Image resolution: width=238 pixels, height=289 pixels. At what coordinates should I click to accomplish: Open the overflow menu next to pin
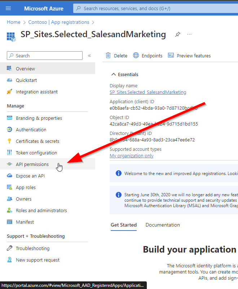point(189,34)
